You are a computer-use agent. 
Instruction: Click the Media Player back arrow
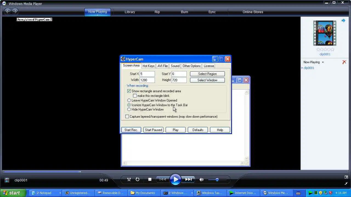(8, 11)
